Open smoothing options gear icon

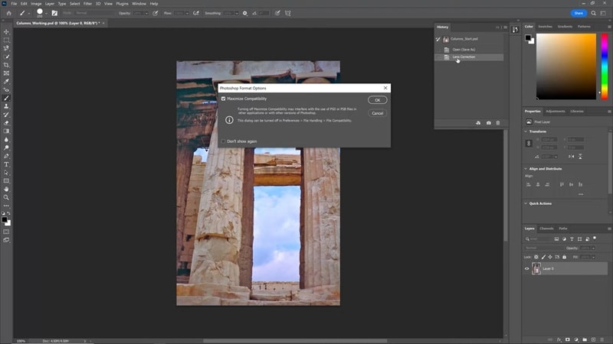coord(245,13)
